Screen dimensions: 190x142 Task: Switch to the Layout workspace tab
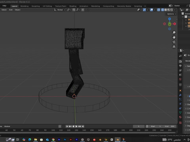click(x=15, y=6)
